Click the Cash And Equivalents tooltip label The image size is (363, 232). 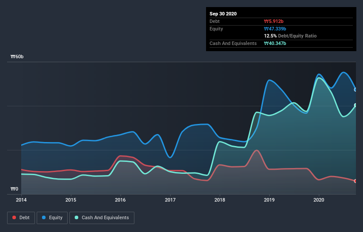point(233,43)
